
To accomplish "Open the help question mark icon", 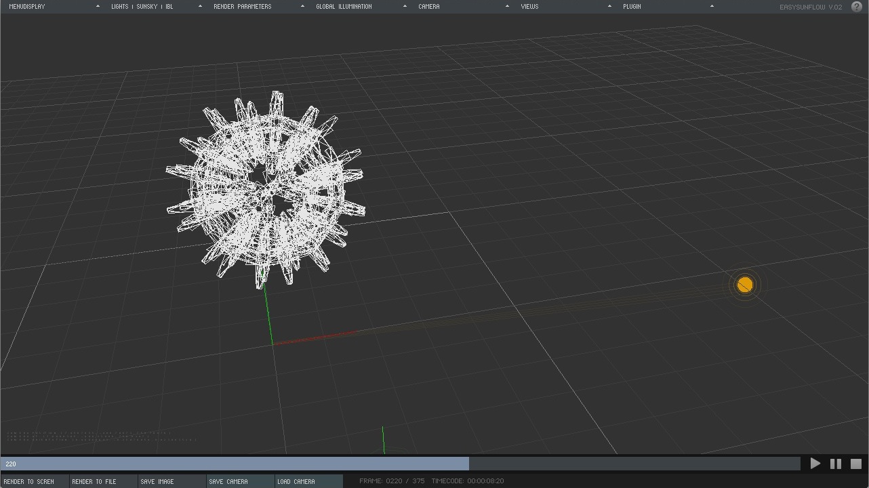I will [x=856, y=7].
